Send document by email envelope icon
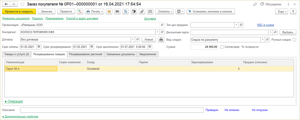 coord(109,11)
